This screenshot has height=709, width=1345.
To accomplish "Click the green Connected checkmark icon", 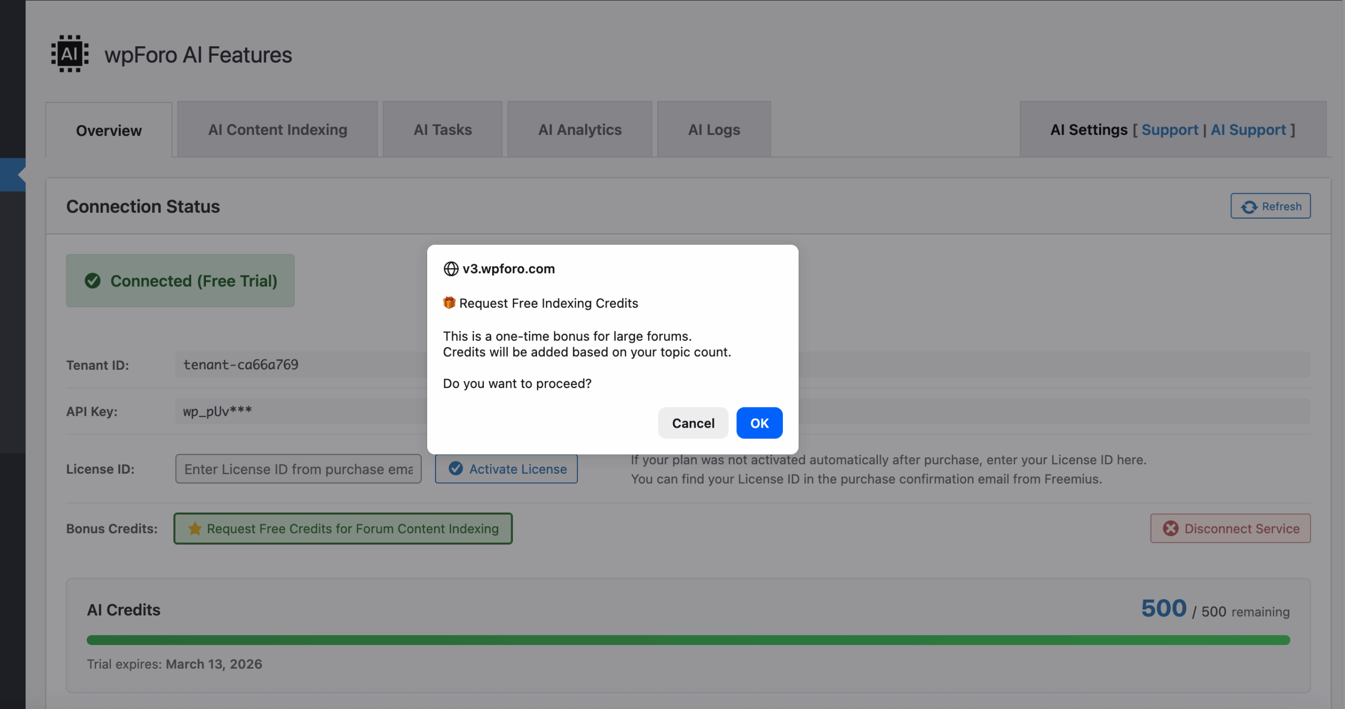I will tap(92, 281).
